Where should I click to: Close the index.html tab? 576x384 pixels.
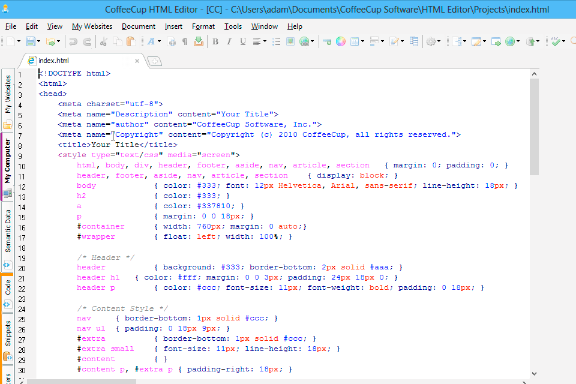(137, 61)
